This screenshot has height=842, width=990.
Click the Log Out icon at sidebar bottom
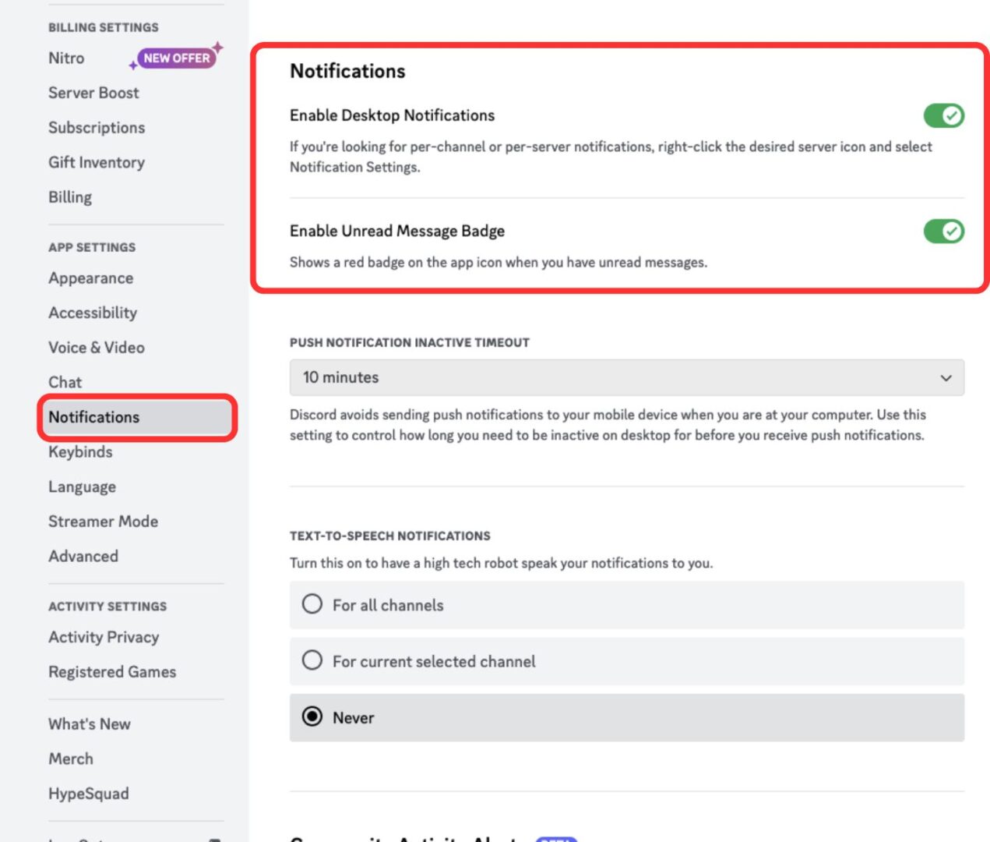214,840
